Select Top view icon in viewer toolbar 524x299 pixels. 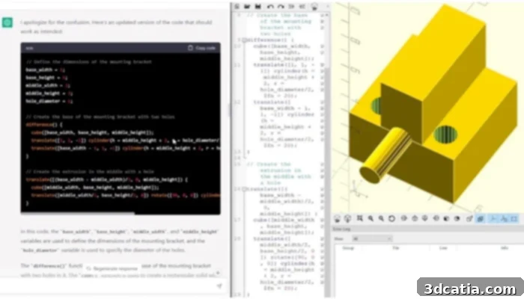click(415, 218)
